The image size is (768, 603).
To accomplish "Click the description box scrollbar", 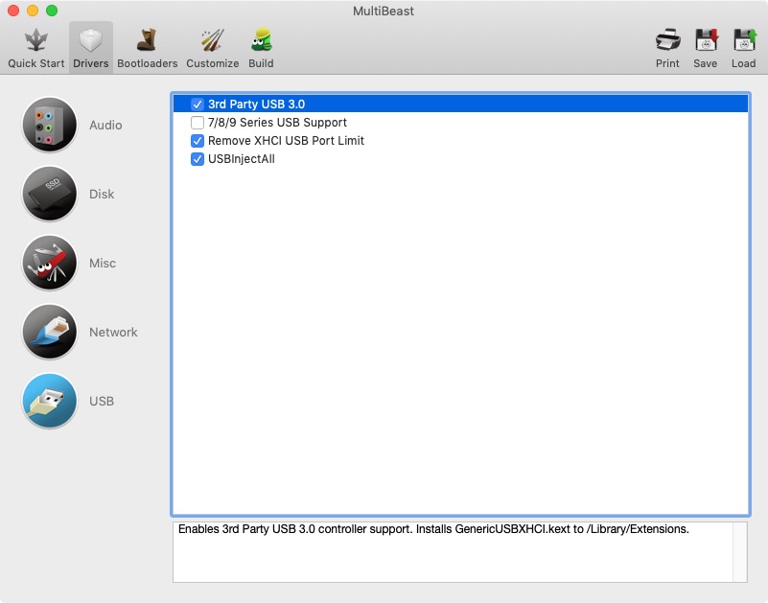I will tap(739, 552).
